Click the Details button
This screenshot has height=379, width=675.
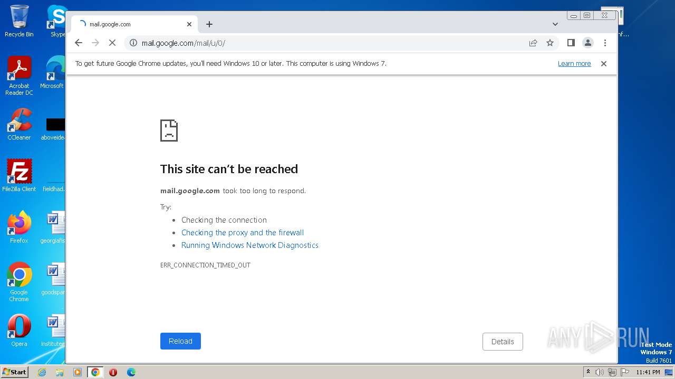pos(503,342)
